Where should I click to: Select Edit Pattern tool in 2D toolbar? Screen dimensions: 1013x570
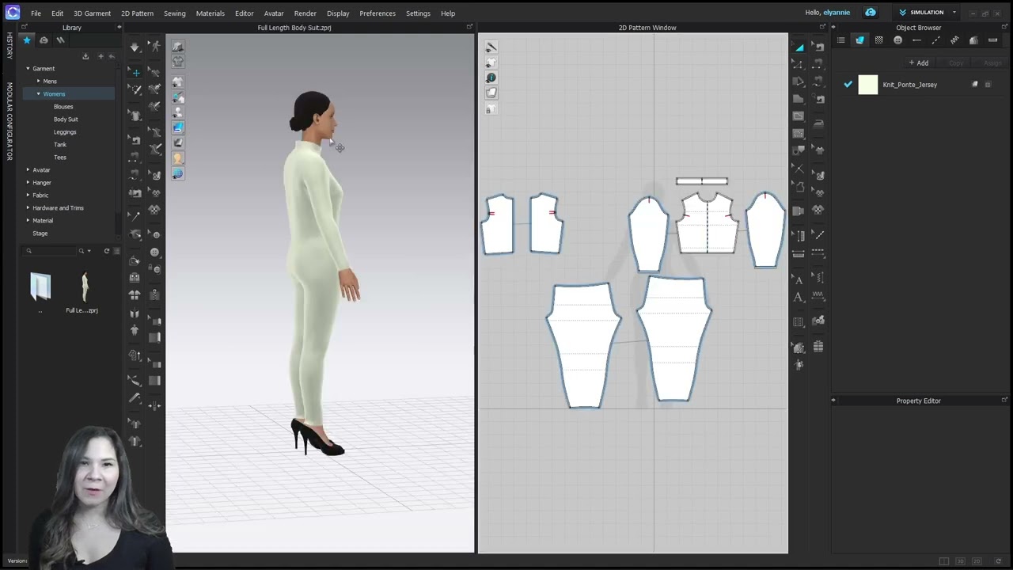pos(799,64)
